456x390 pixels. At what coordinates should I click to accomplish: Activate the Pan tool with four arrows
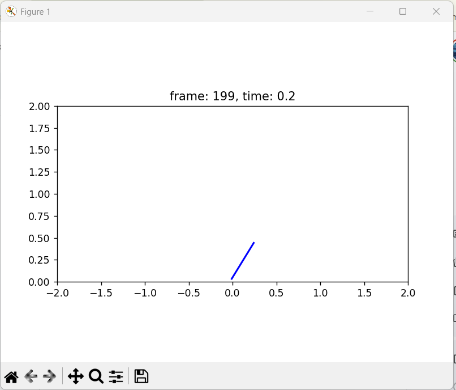[75, 376]
